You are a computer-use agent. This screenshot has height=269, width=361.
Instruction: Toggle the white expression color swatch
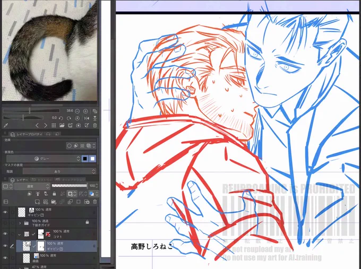pyautogui.click(x=92, y=159)
